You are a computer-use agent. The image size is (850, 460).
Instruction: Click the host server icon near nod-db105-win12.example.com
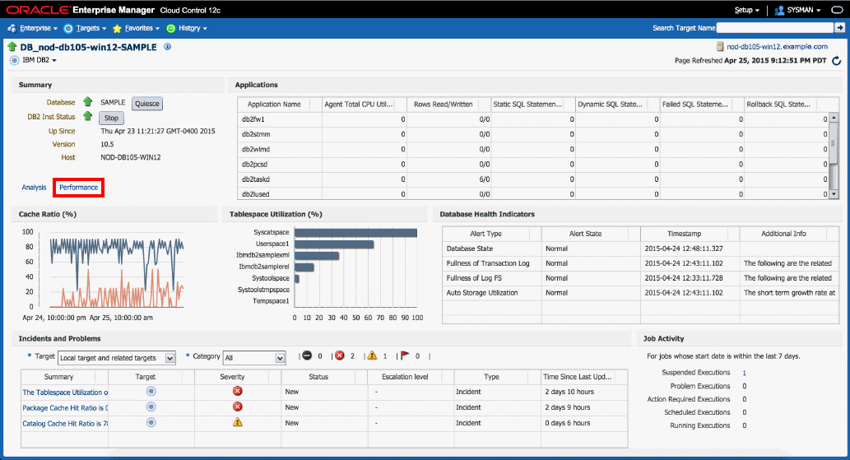720,47
